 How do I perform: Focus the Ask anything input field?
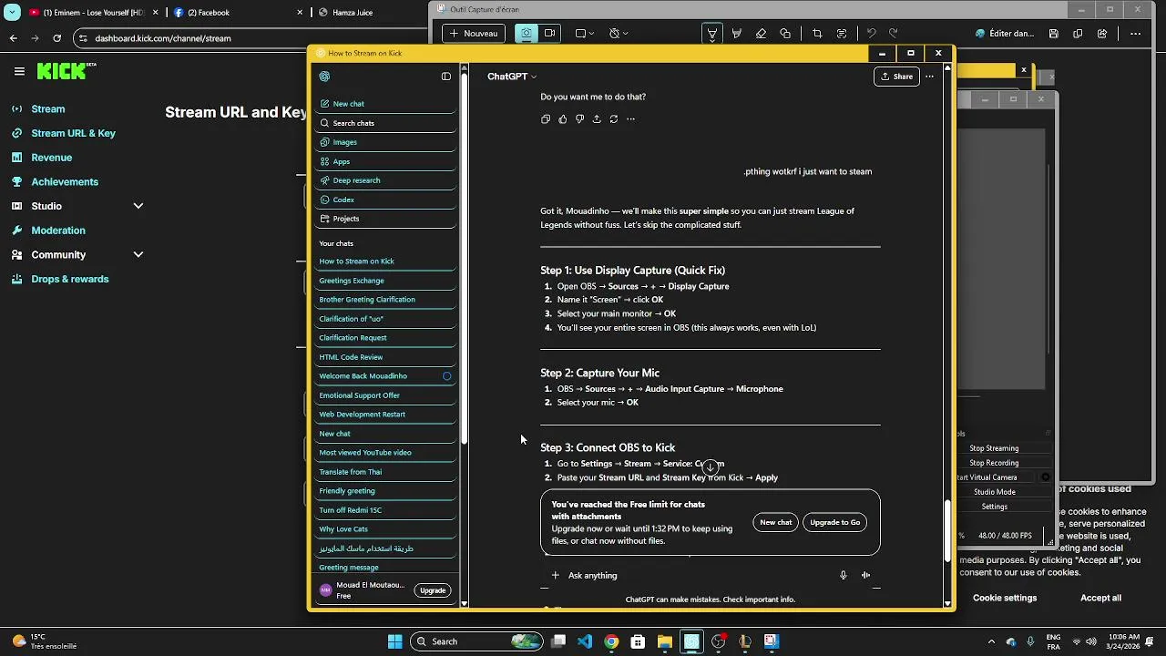click(x=697, y=576)
